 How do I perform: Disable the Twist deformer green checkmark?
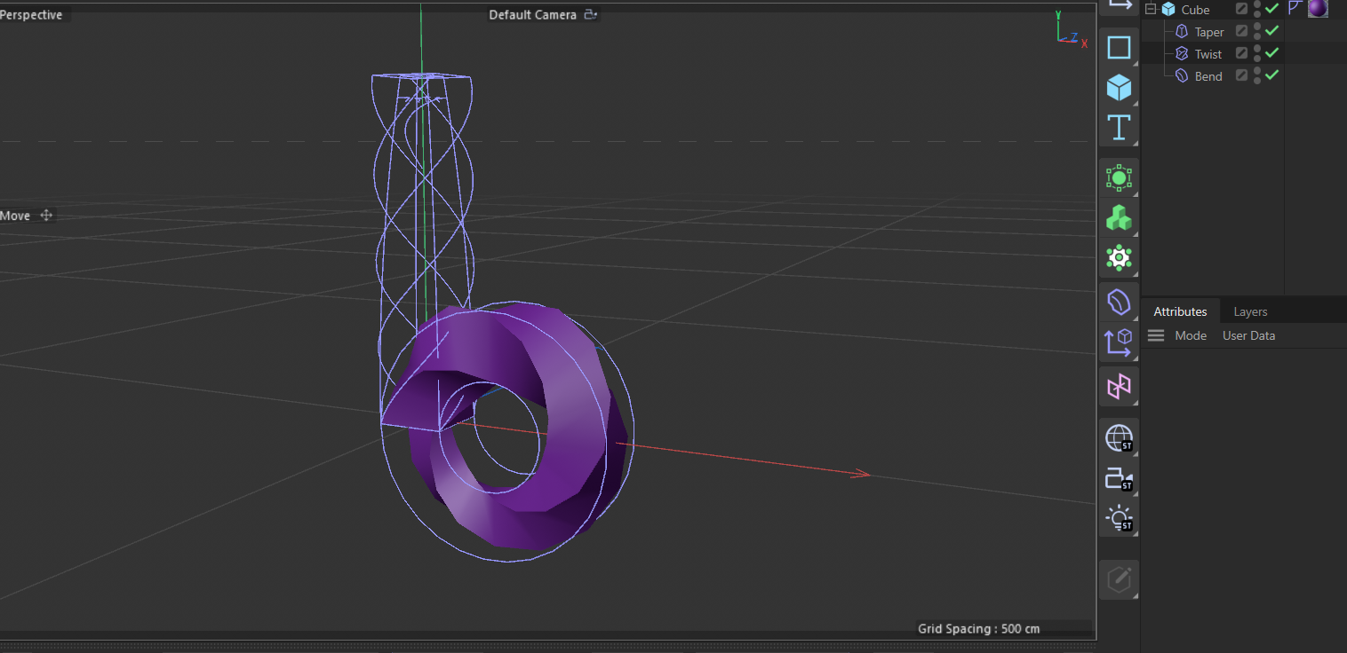[1271, 53]
